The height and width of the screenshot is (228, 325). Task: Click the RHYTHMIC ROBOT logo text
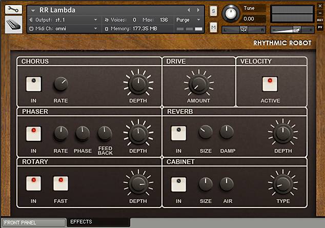[x=282, y=43]
